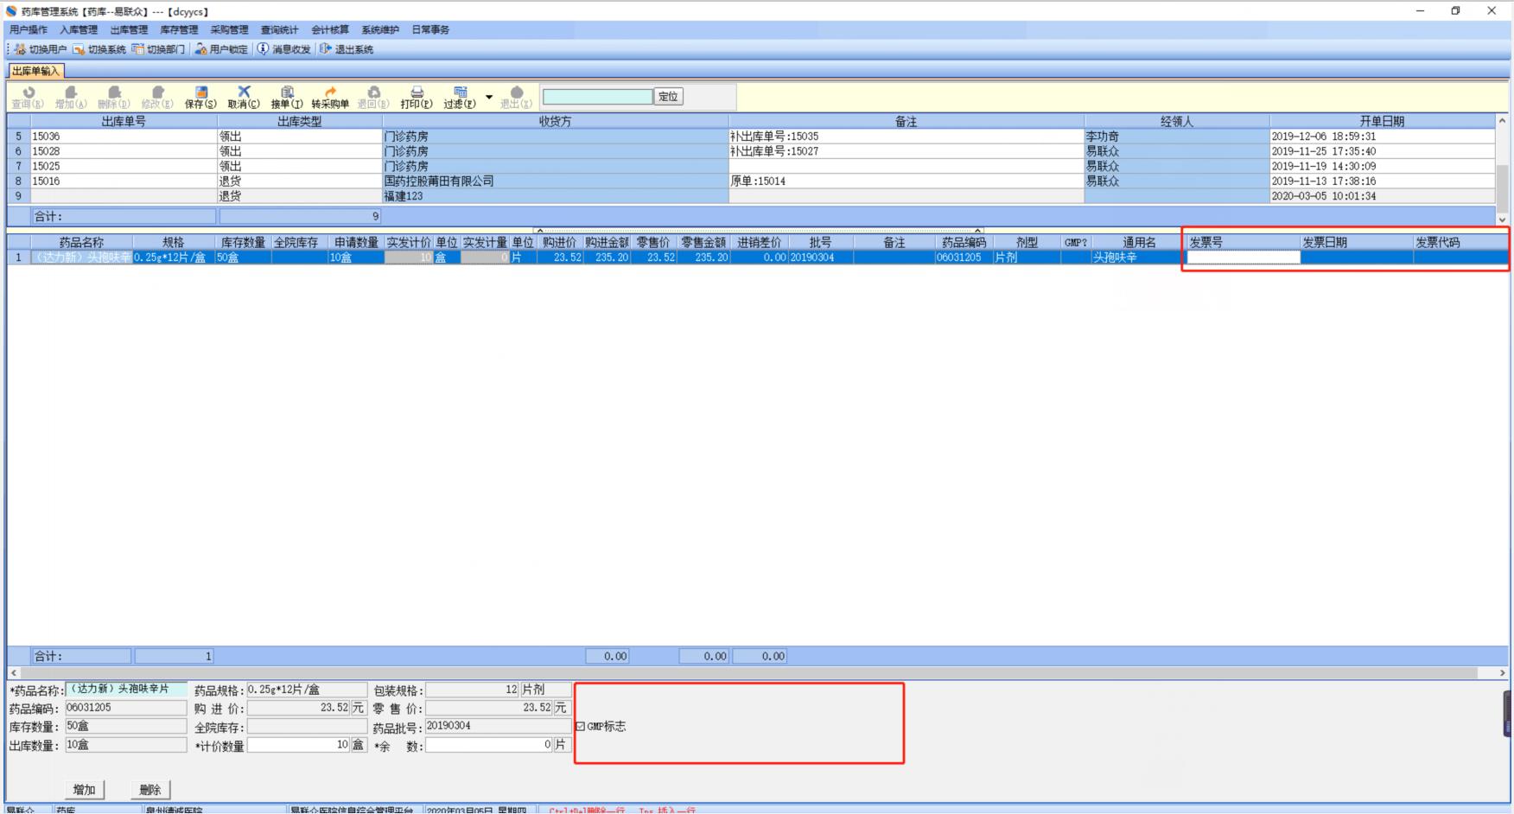Click the order list scroll-up arrow

1502,121
